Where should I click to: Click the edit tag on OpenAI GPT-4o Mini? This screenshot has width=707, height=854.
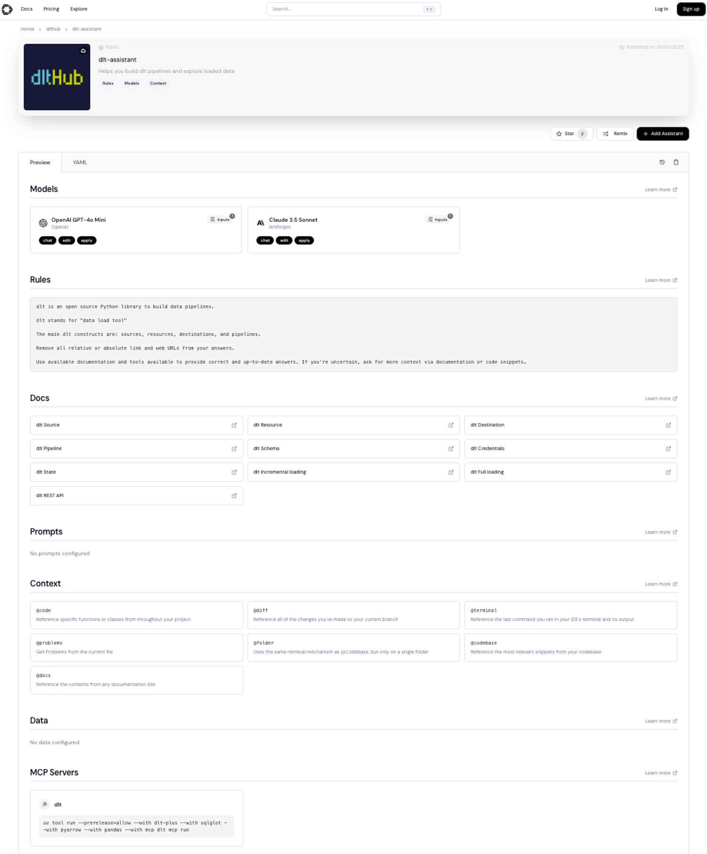pos(66,240)
